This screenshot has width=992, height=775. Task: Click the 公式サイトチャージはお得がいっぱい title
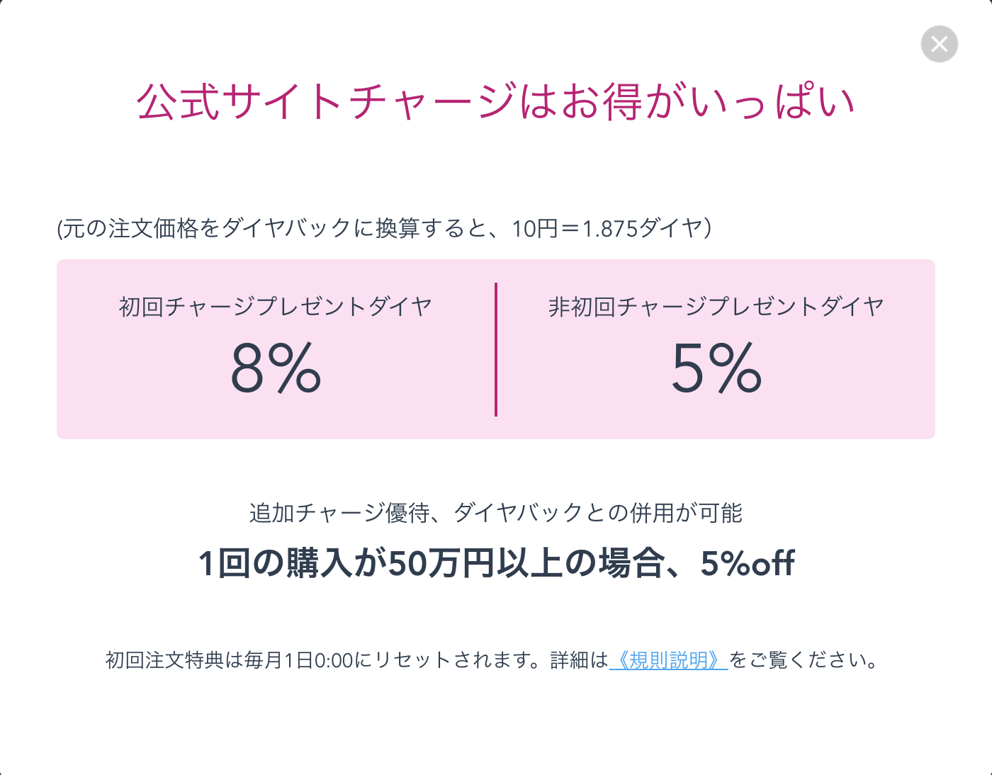coord(496,101)
